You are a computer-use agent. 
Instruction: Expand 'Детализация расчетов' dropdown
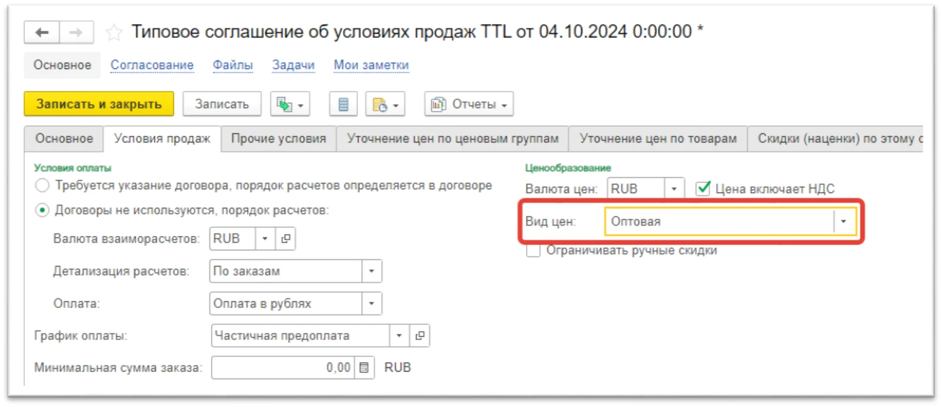[372, 271]
